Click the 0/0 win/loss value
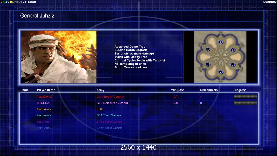The height and width of the screenshot is (156, 277). [176, 103]
